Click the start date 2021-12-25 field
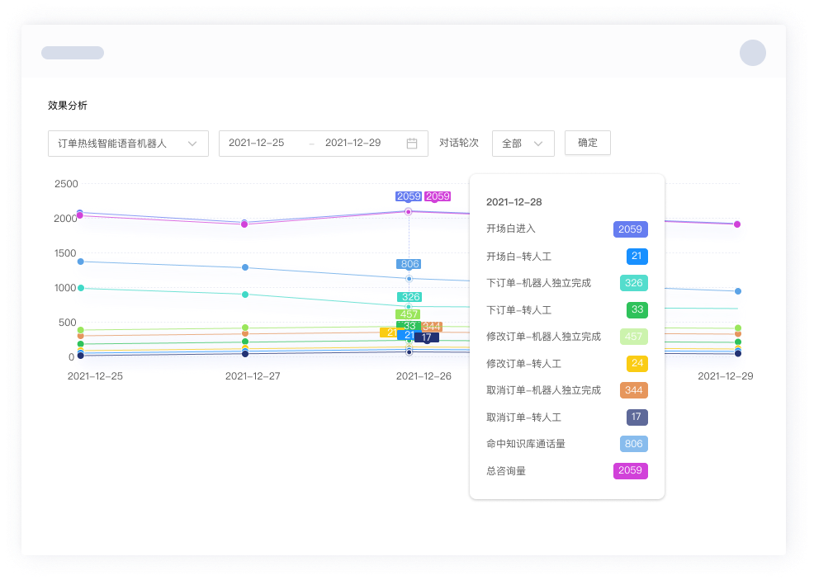 pyautogui.click(x=257, y=144)
